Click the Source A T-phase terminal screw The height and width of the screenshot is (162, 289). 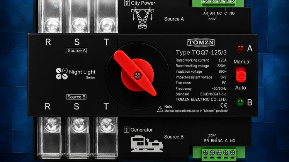107,25
